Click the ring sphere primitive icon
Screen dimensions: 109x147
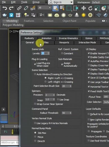(x=63, y=15)
